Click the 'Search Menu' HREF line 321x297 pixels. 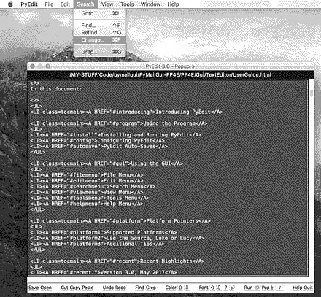[93, 186]
